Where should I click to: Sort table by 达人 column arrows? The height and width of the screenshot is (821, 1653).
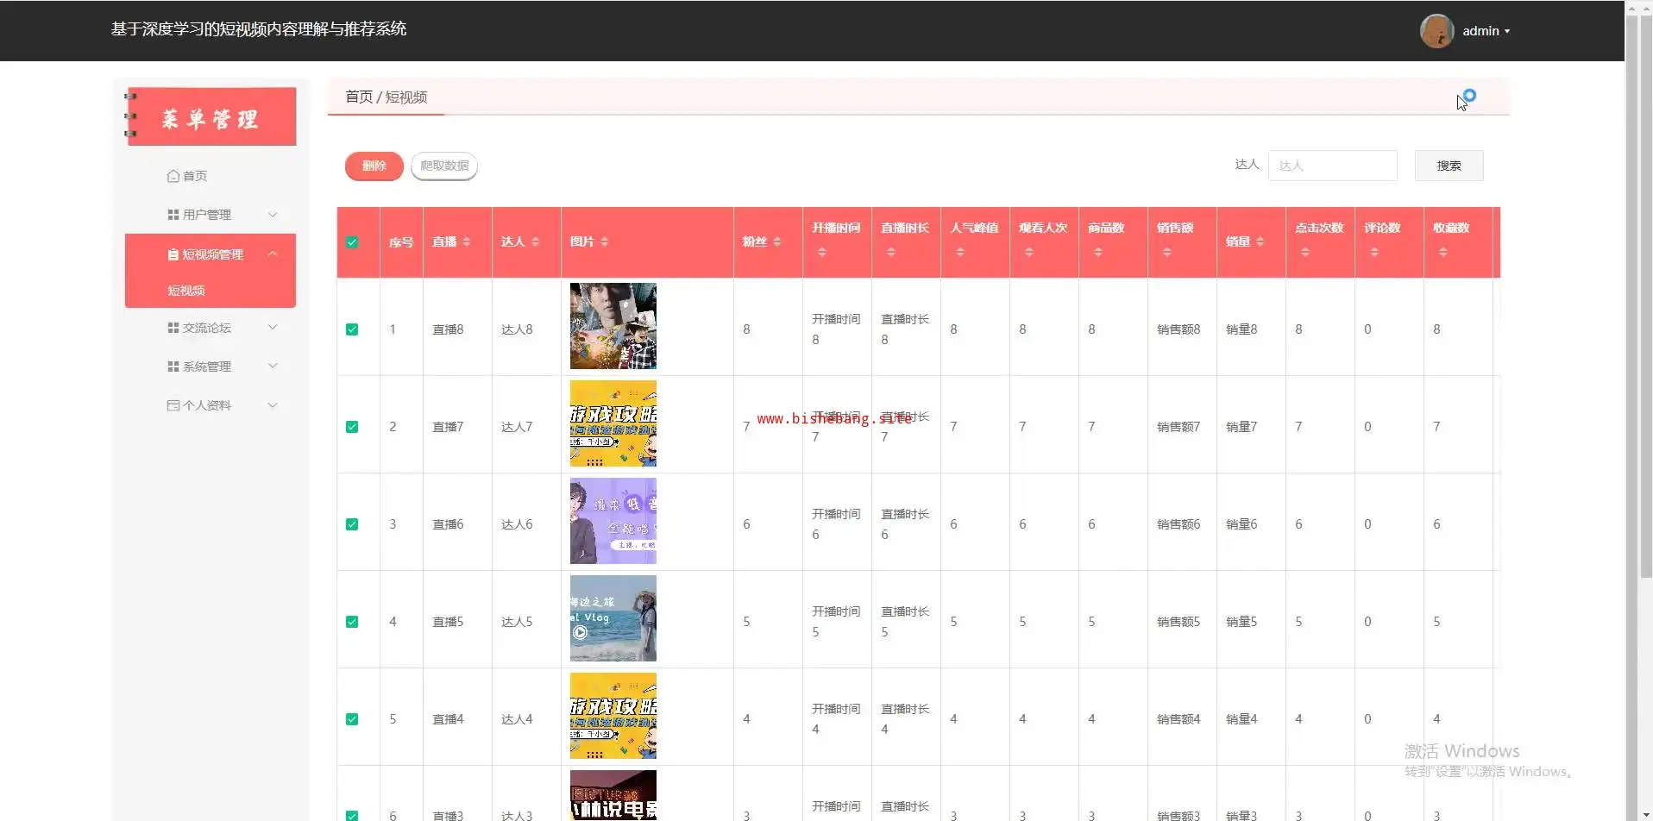pyautogui.click(x=536, y=242)
